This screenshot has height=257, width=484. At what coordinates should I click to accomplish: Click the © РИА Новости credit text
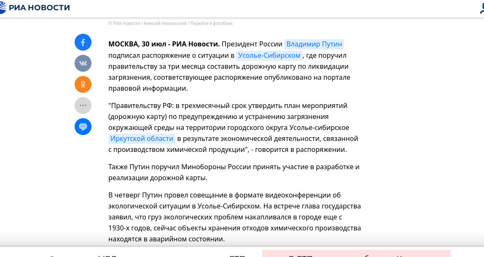coord(124,24)
